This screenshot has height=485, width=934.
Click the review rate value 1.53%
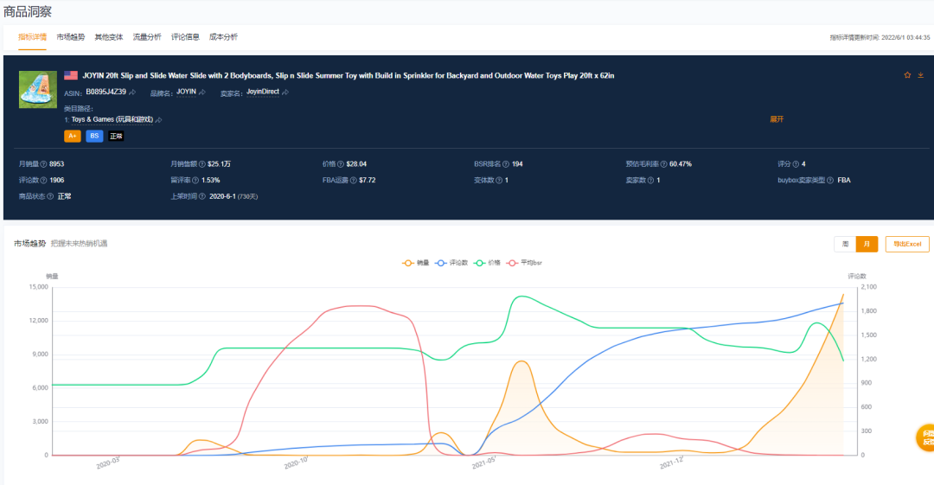pyautogui.click(x=210, y=180)
